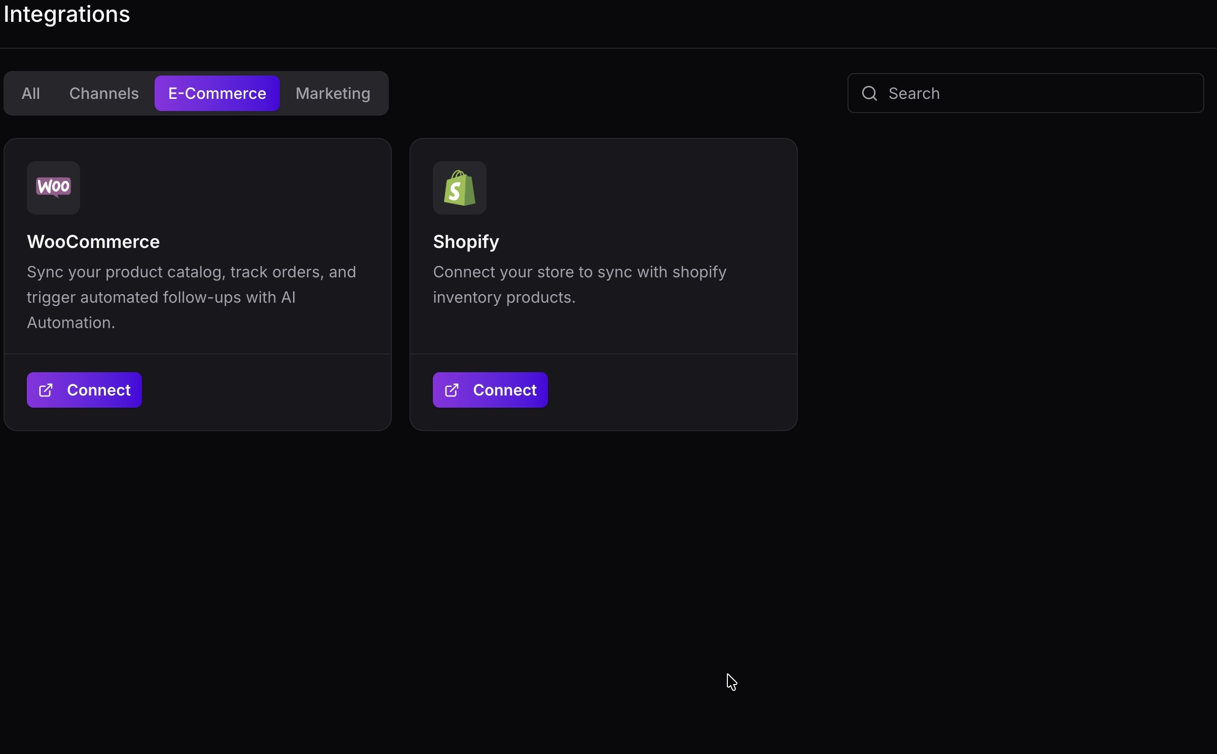1217x754 pixels.
Task: Switch to the Marketing tab
Action: [x=333, y=93]
